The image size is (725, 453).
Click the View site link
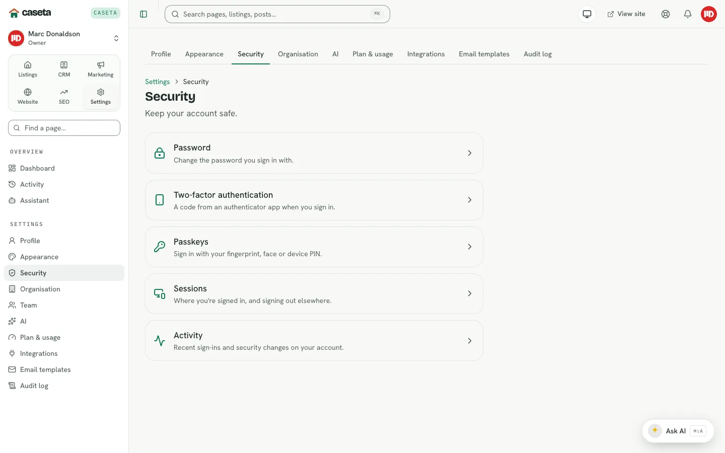pyautogui.click(x=626, y=14)
